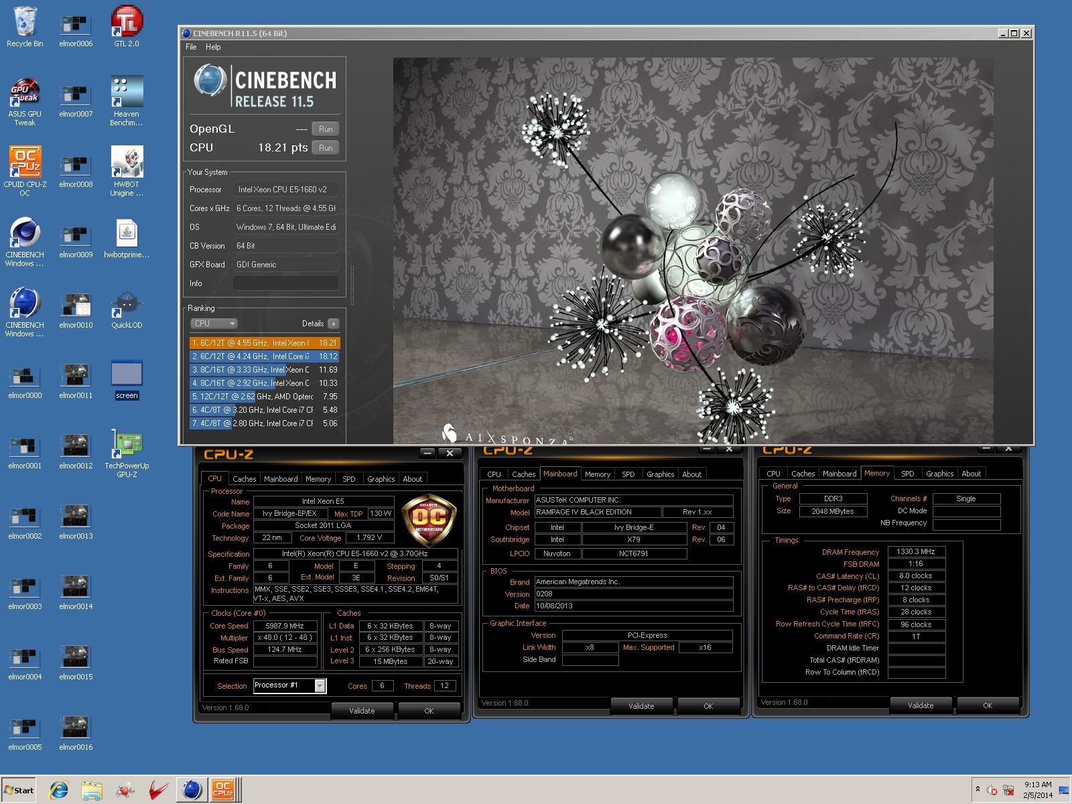Open Mainboard tab in right CPU-Z window
Screen dimensions: 1072x804
tap(840, 474)
